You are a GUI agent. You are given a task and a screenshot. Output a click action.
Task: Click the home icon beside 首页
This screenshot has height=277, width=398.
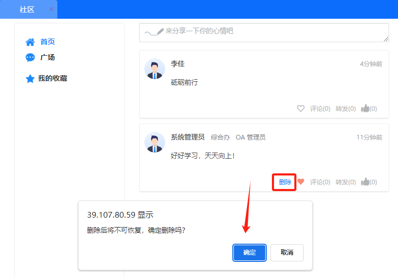click(30, 42)
